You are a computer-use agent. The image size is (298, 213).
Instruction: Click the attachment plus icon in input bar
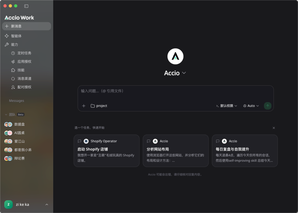(x=84, y=106)
